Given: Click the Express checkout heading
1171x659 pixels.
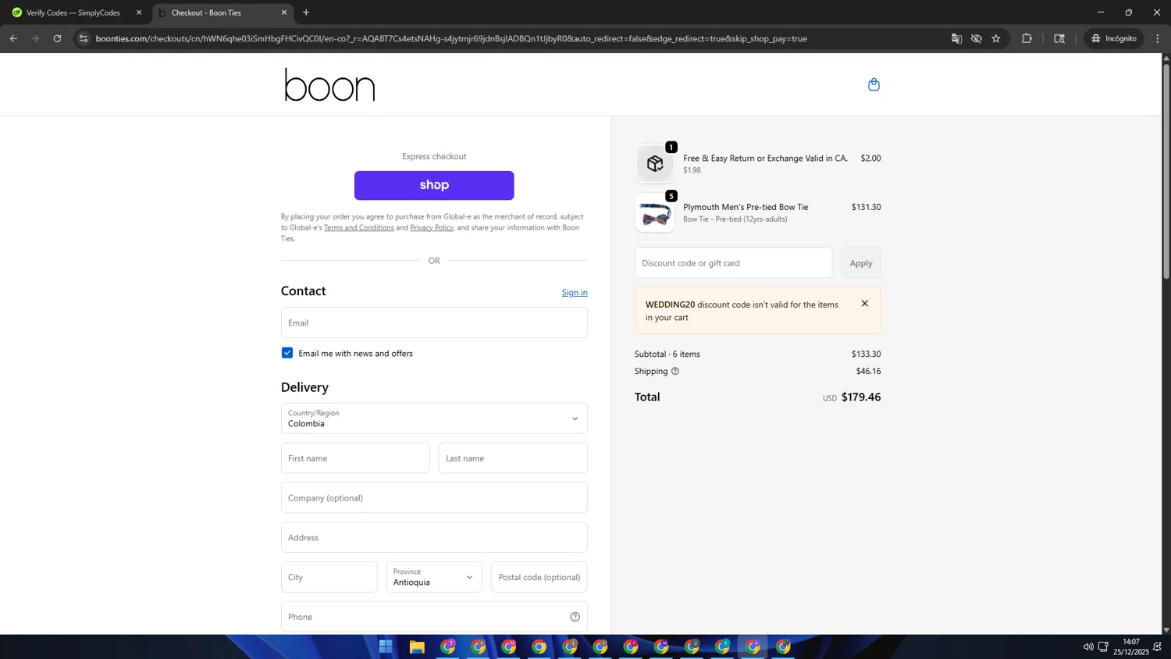Looking at the screenshot, I should click(434, 156).
